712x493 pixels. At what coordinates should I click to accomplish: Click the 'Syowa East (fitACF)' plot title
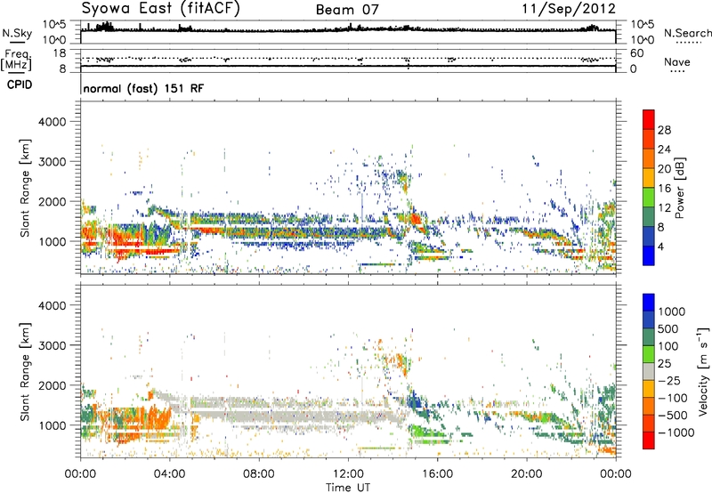point(160,8)
